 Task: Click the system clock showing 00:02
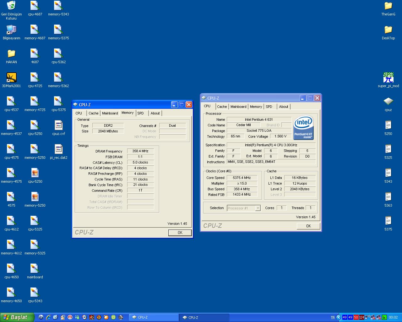[x=393, y=318]
